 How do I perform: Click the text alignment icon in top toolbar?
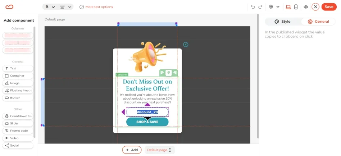click(62, 7)
